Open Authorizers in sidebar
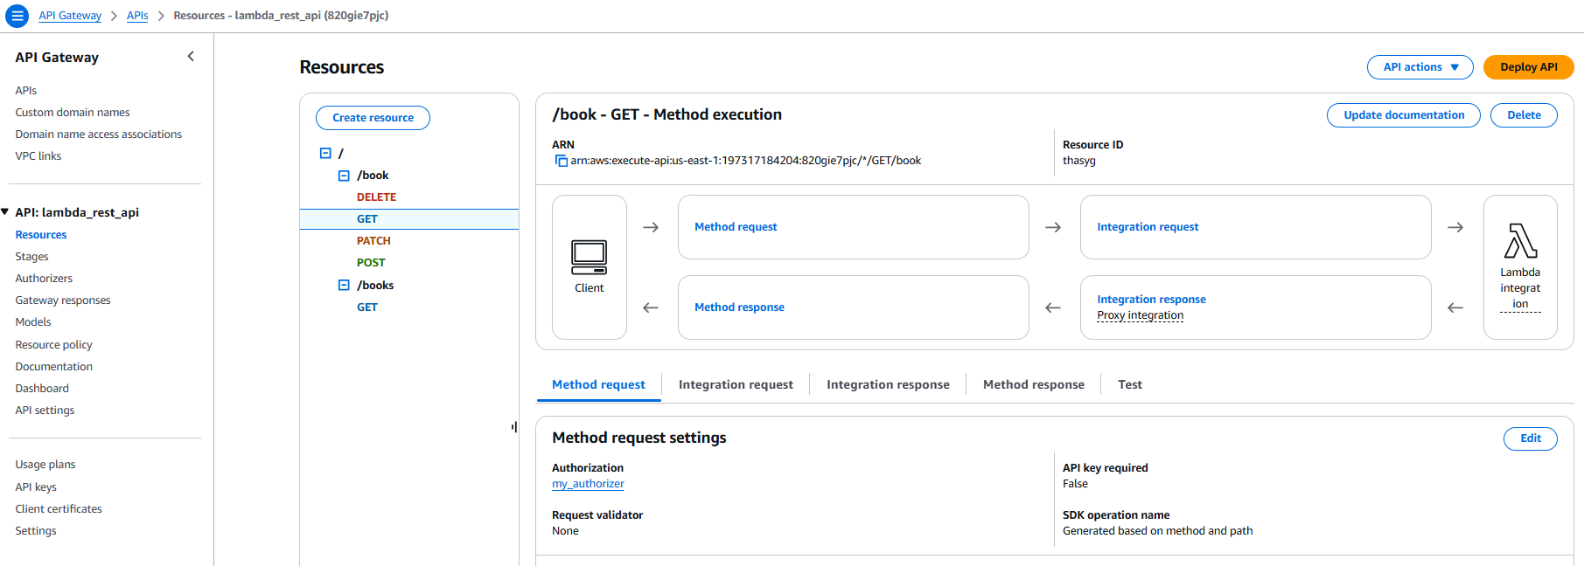The width and height of the screenshot is (1584, 566). (44, 279)
